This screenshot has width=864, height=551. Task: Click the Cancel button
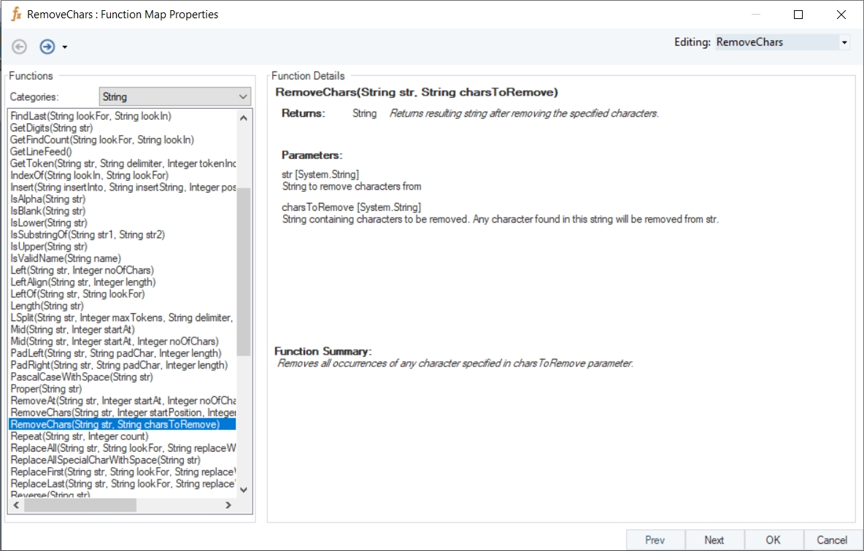point(831,540)
